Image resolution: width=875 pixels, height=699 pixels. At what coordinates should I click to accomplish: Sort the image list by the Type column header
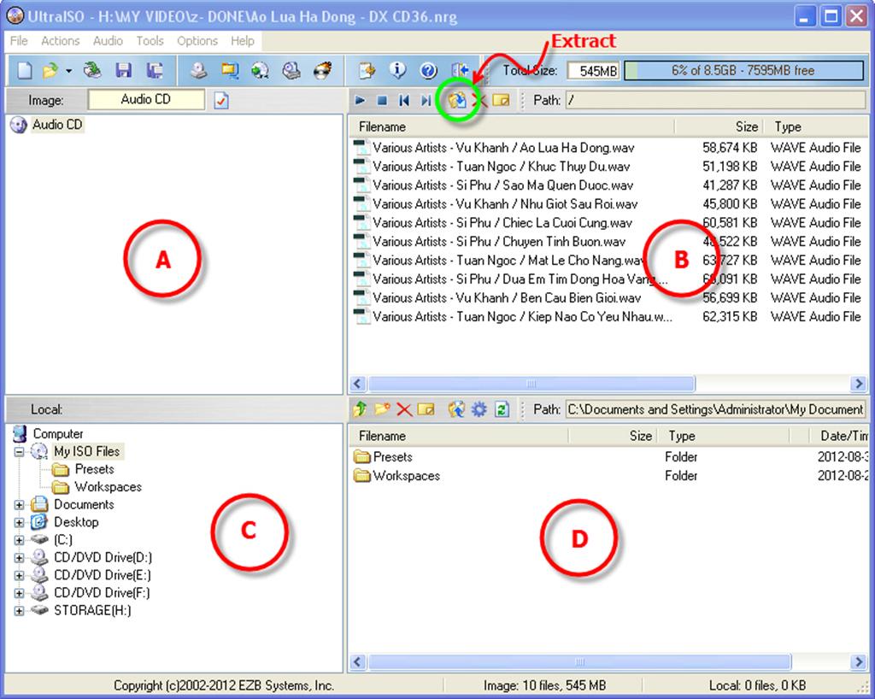816,126
